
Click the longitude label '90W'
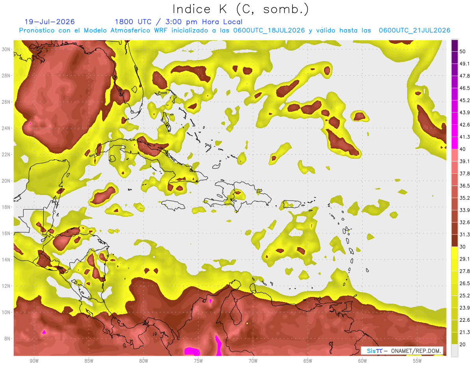pos(34,361)
